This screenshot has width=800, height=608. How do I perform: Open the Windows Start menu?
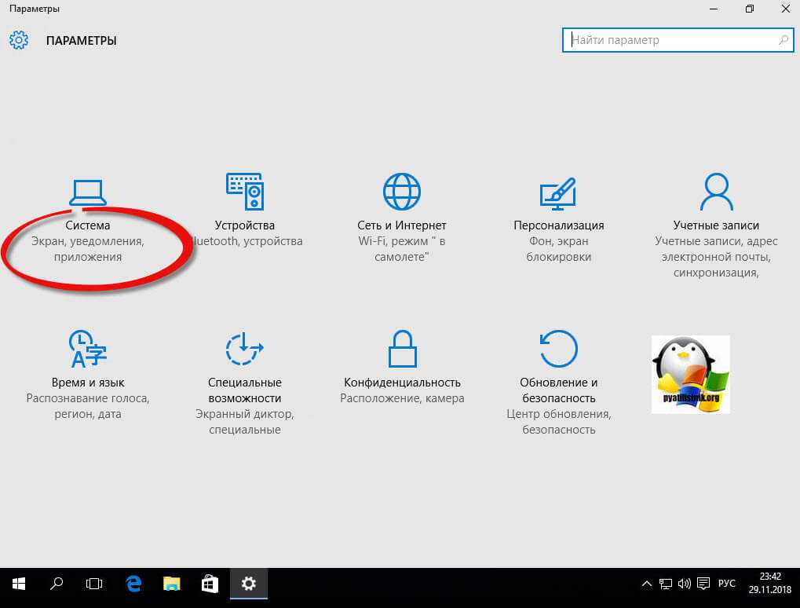coord(19,584)
